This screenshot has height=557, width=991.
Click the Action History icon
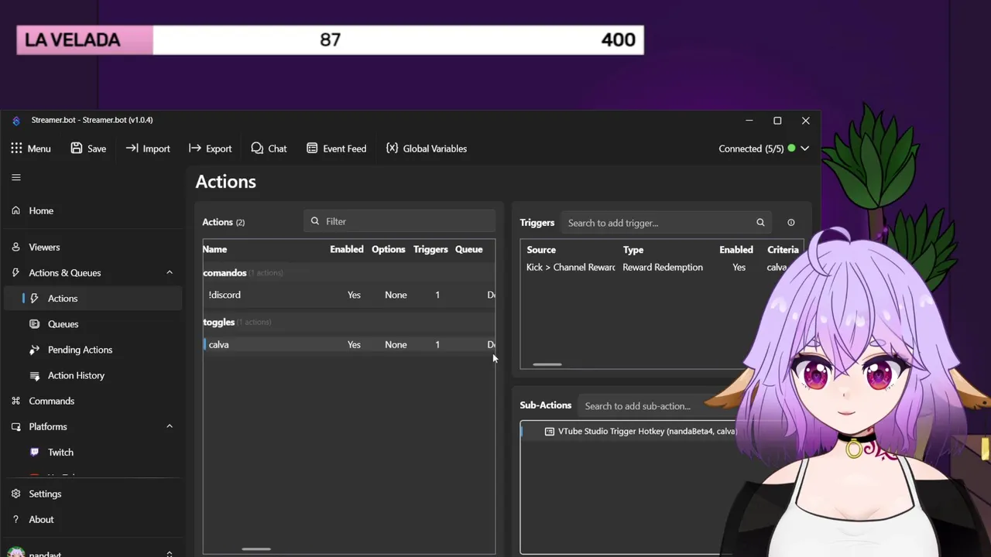pyautogui.click(x=34, y=375)
